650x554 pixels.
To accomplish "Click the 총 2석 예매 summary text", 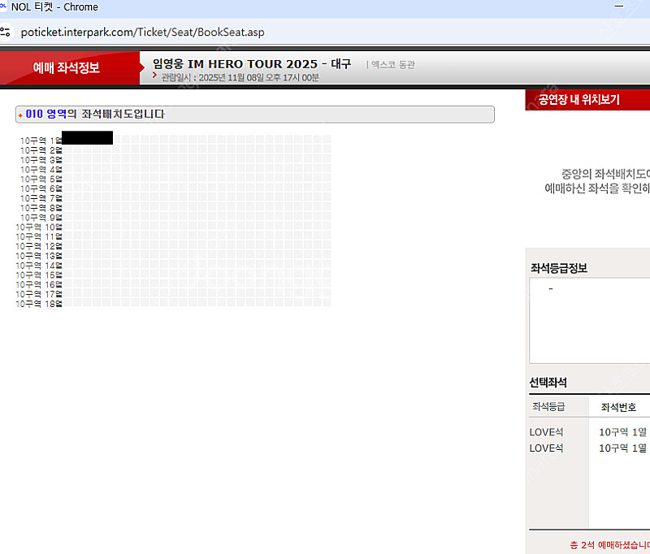I will [x=610, y=545].
